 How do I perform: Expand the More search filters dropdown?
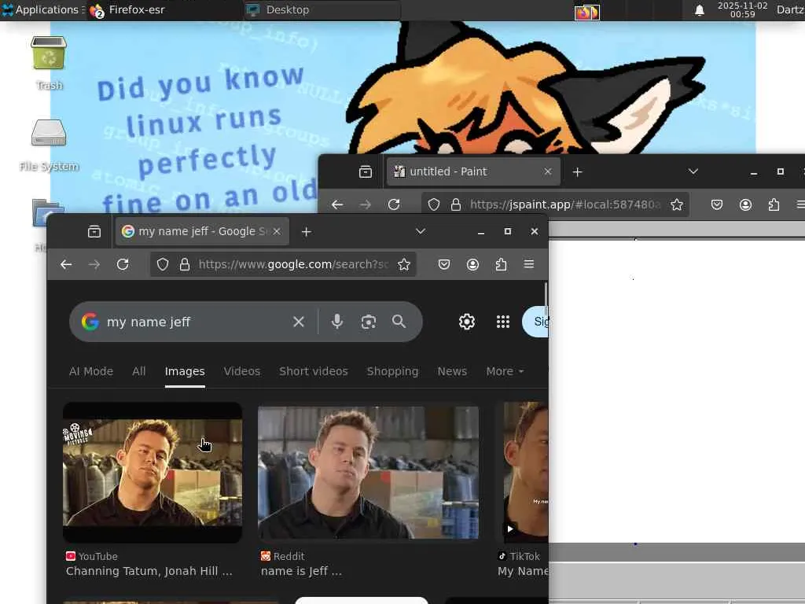click(x=505, y=371)
